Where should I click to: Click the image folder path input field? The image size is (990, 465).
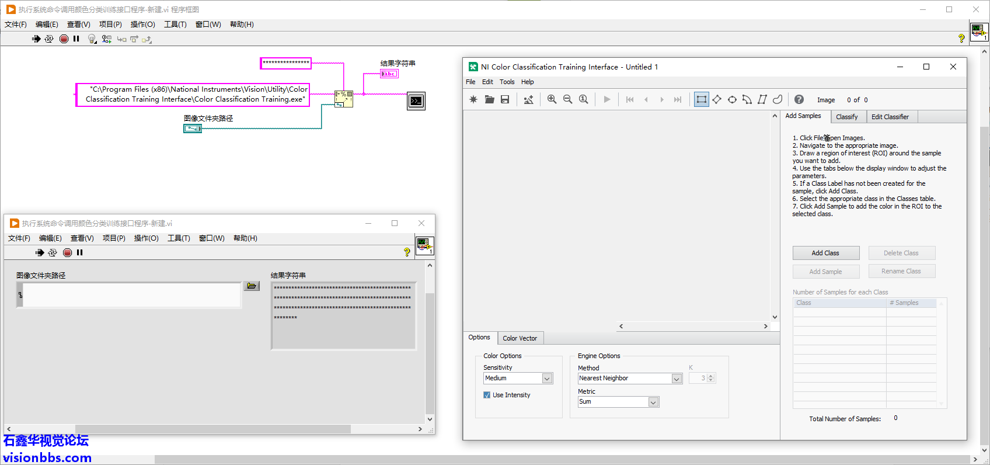[x=131, y=295]
